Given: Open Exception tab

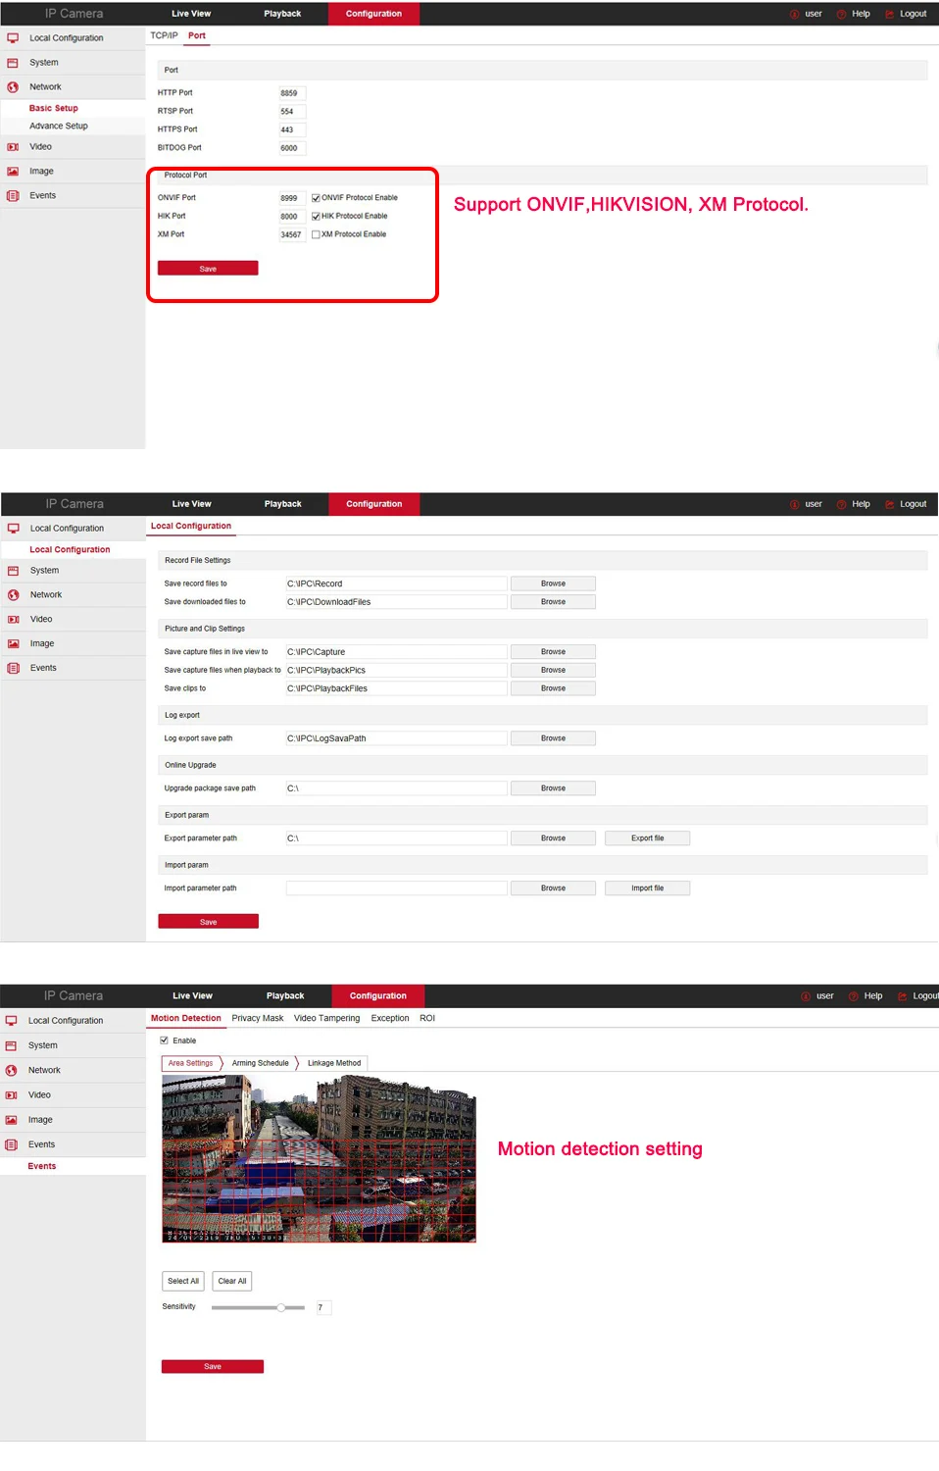Looking at the screenshot, I should pos(390,1019).
